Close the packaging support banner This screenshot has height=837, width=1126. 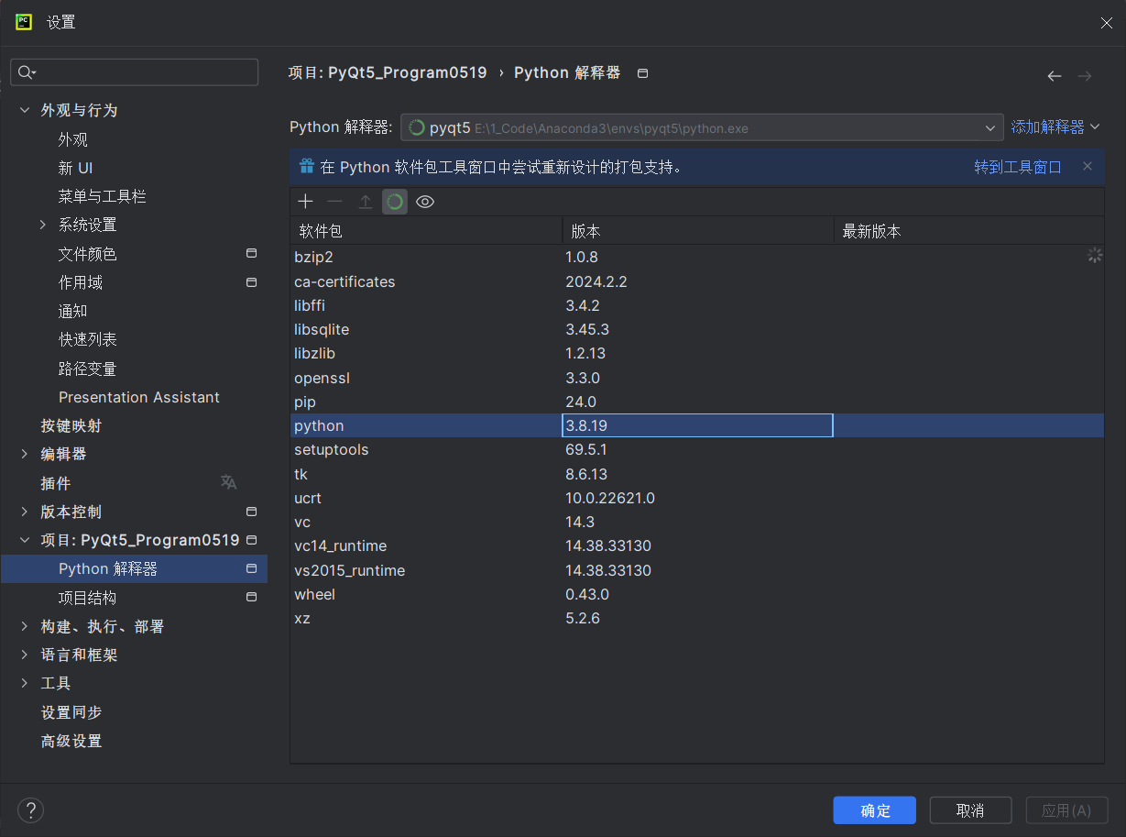click(1088, 166)
